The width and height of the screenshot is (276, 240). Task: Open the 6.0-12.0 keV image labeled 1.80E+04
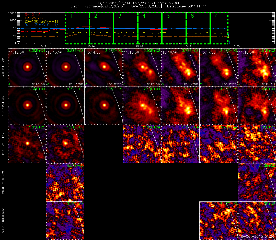218,105
